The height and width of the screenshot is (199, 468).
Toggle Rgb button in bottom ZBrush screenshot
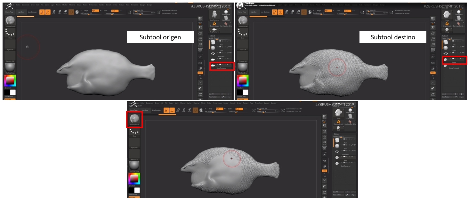tap(219, 109)
